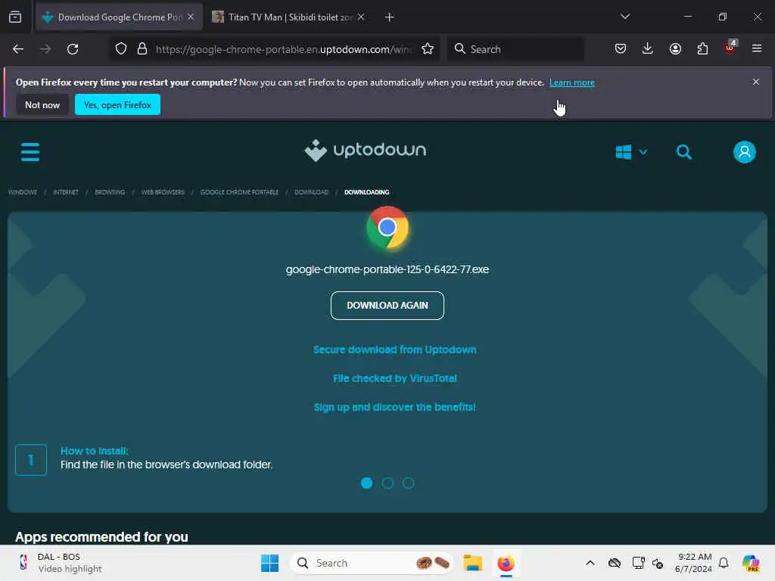Click Yes, open Firefox button

(x=117, y=104)
